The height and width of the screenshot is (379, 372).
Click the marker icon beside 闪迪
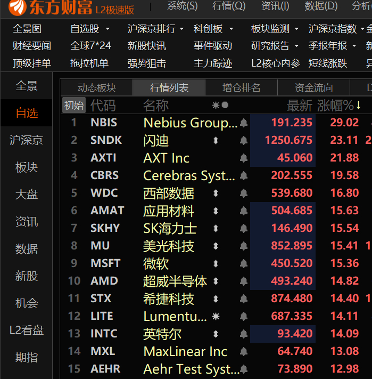[216, 140]
